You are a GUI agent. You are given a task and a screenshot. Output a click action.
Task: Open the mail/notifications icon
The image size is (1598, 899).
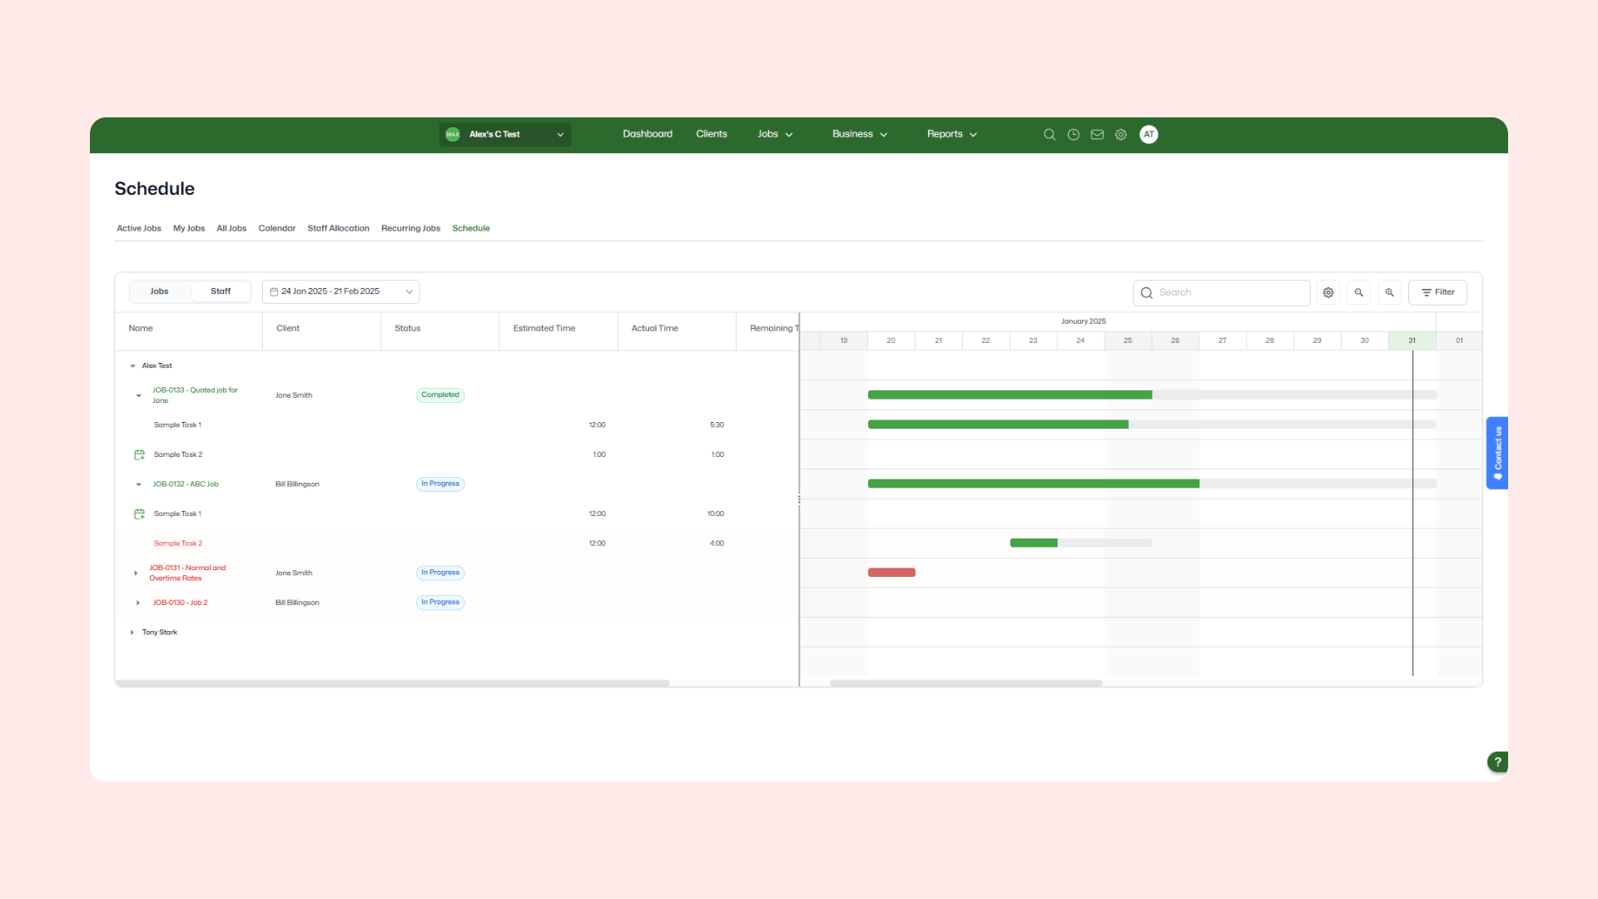coord(1097,134)
